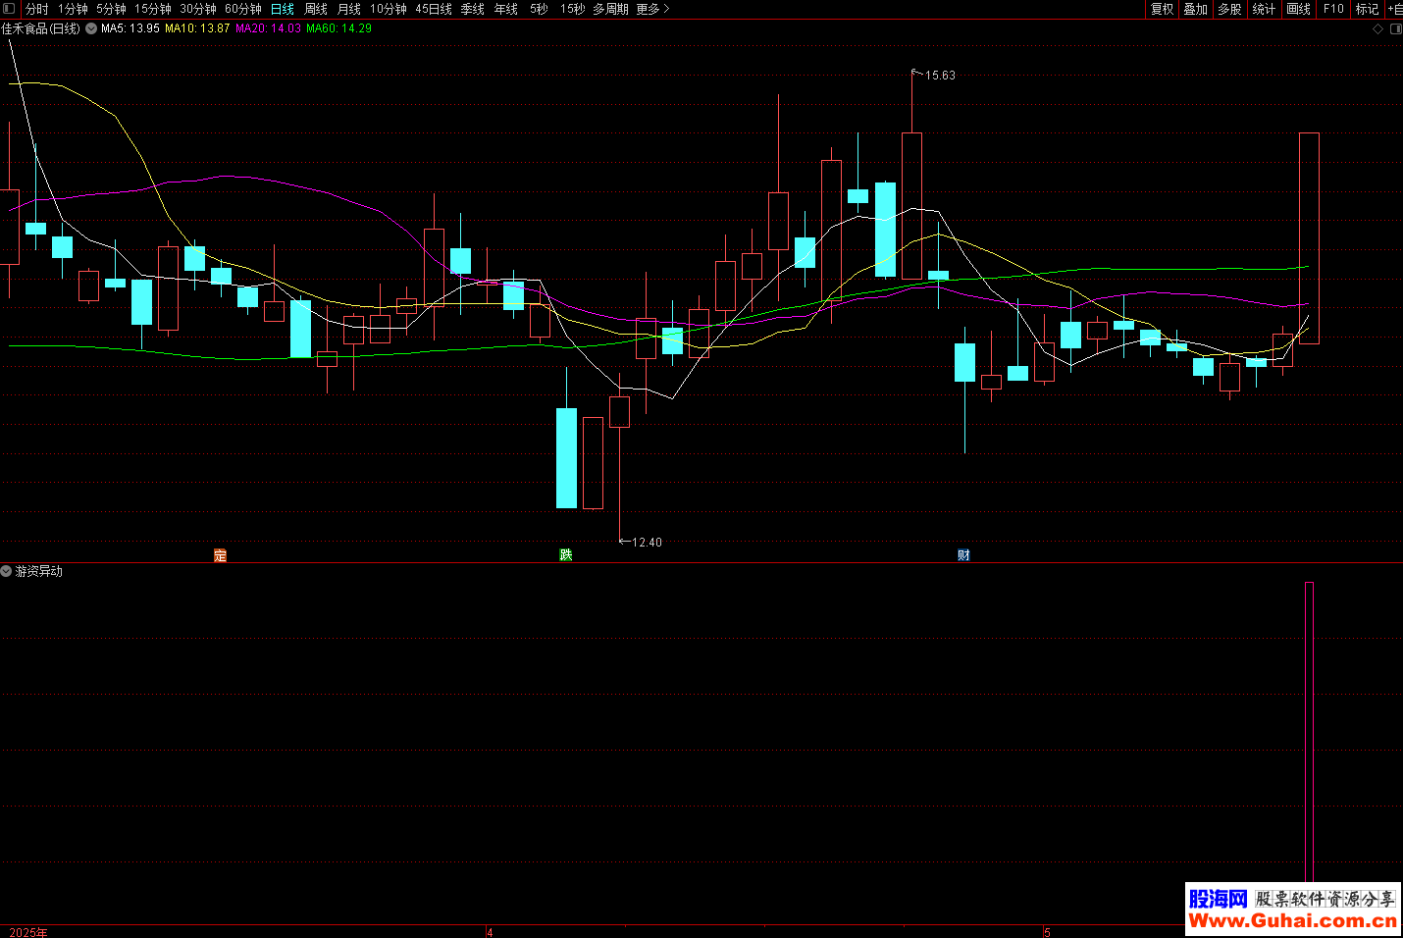Switch to the 5分钟 period
Screen dimensions: 1403x938
click(111, 9)
